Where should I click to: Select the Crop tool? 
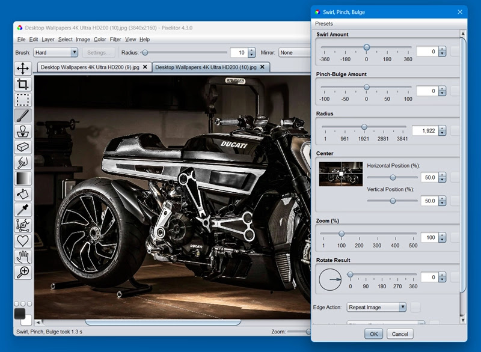pyautogui.click(x=23, y=84)
